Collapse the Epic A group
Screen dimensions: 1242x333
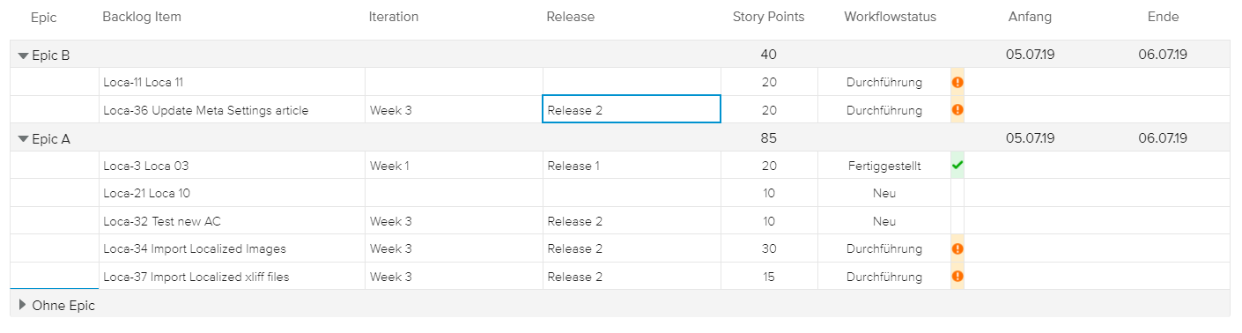pyautogui.click(x=23, y=138)
